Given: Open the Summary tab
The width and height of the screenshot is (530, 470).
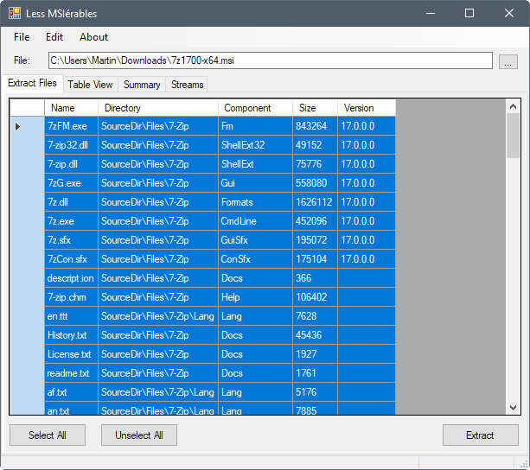Looking at the screenshot, I should click(142, 85).
